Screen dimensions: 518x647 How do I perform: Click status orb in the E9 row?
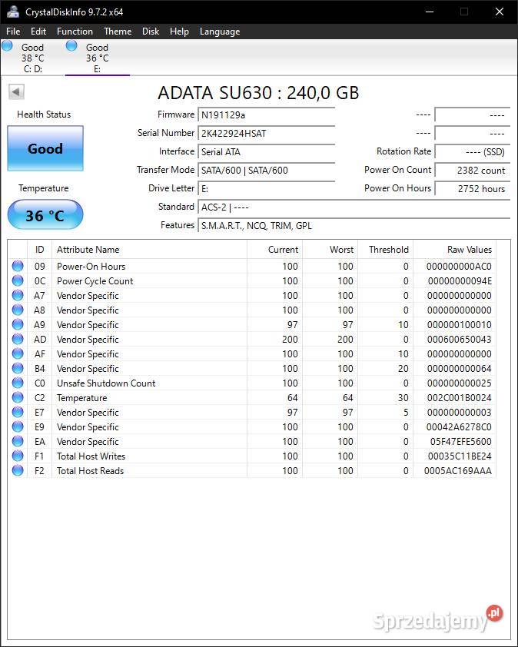pos(18,426)
